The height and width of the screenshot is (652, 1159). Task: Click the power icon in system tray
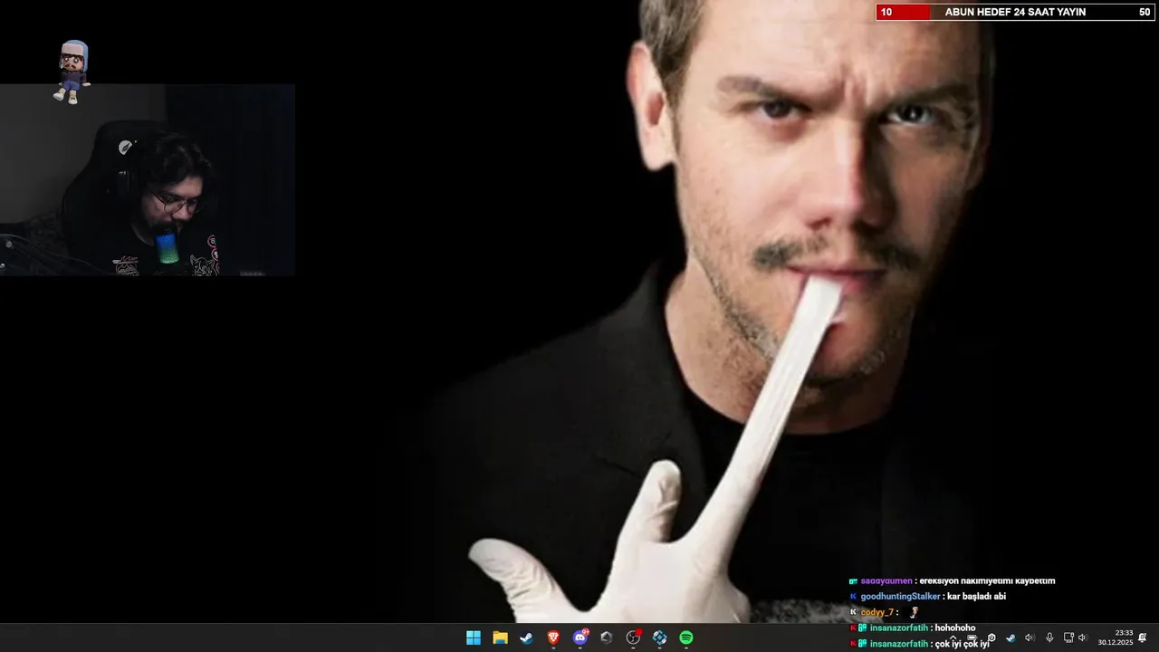(991, 638)
